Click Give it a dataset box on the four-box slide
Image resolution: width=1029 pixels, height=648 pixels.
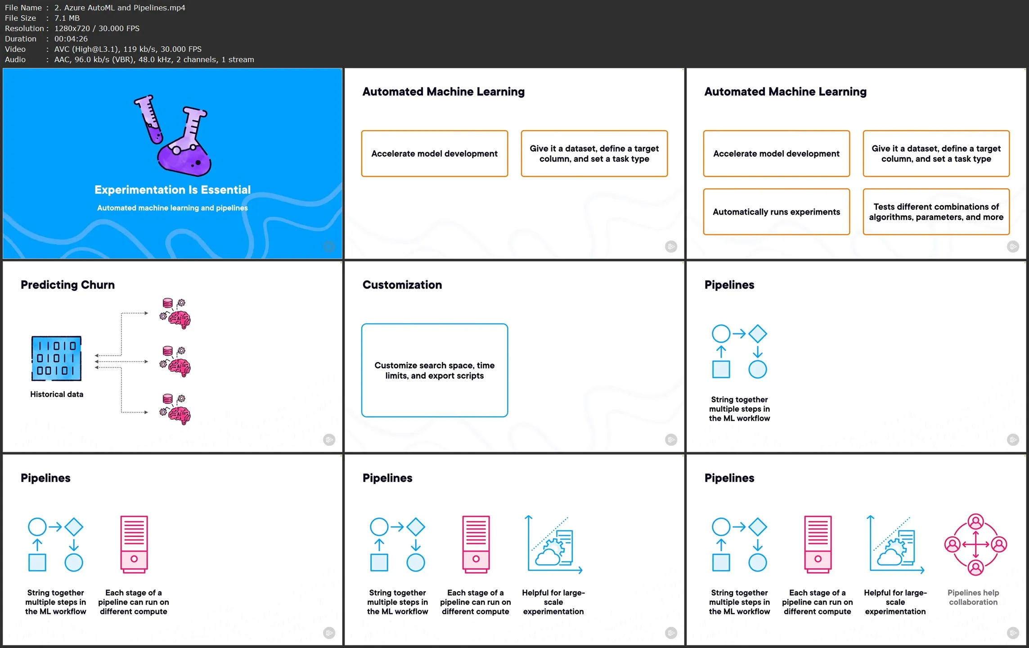coord(936,154)
